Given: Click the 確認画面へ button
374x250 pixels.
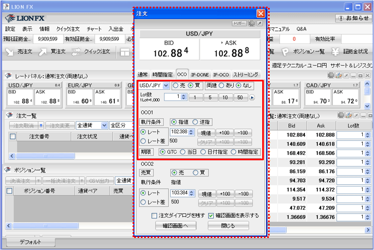Looking at the screenshot, I should (175, 225).
